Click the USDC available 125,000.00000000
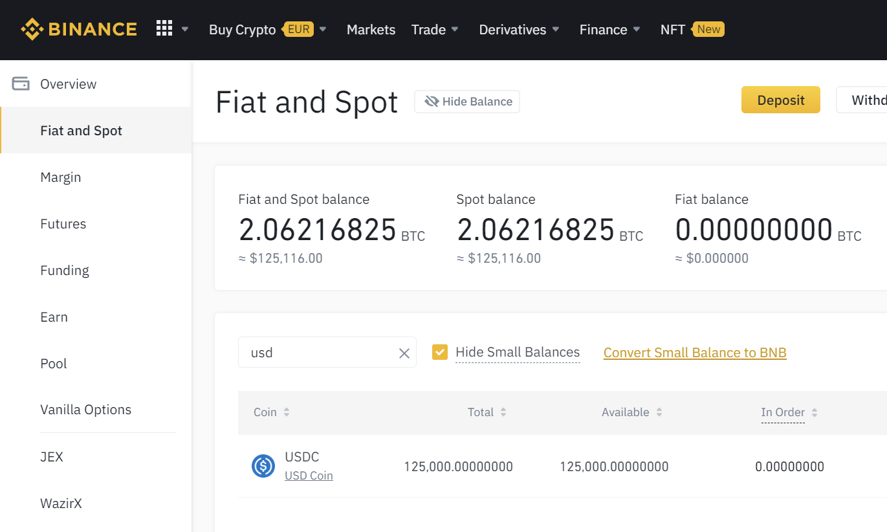Viewport: 887px width, 532px height. [614, 467]
